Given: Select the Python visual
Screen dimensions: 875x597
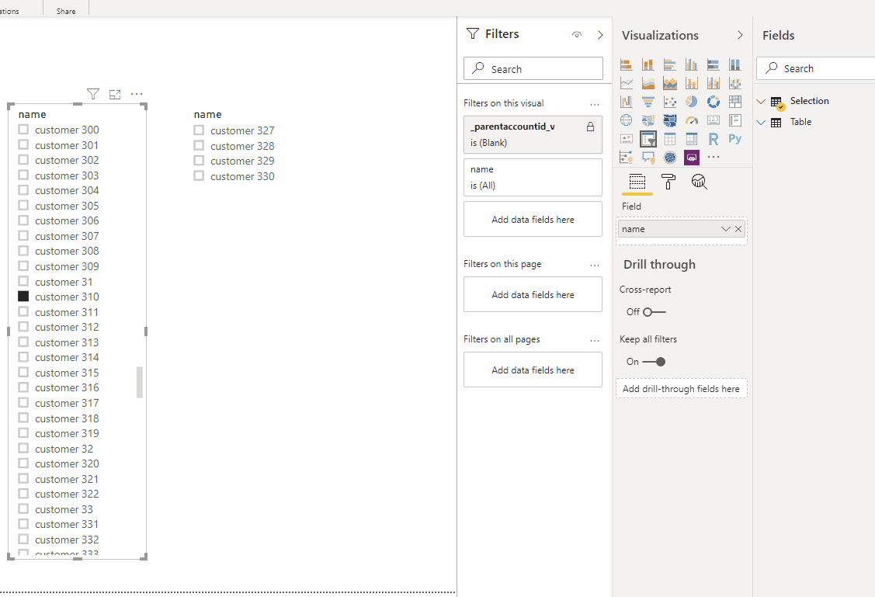Looking at the screenshot, I should [735, 139].
